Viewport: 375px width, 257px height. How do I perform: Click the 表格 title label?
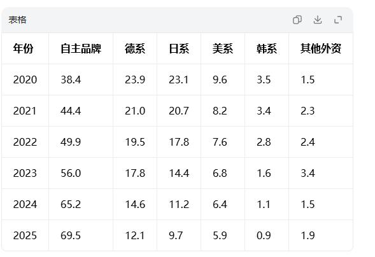(x=17, y=20)
